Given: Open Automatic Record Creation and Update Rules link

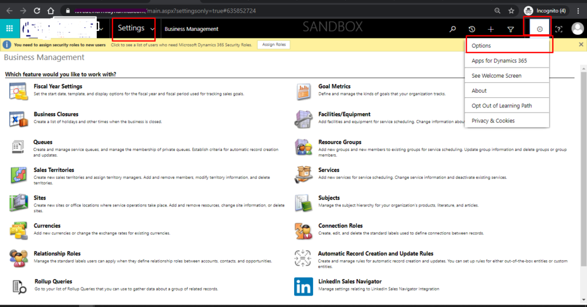Looking at the screenshot, I should [375, 254].
